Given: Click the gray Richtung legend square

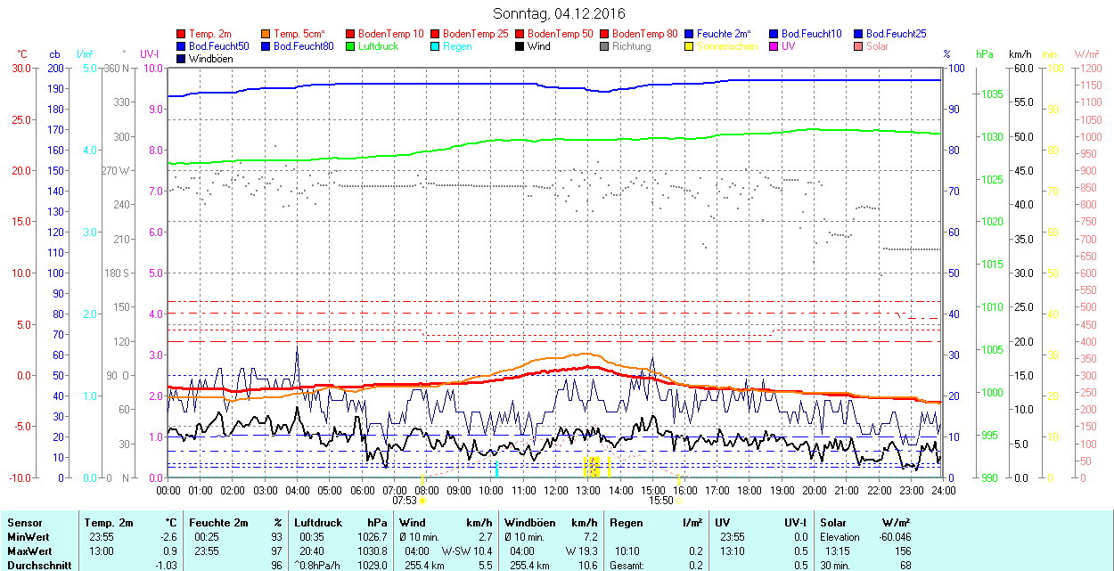Looking at the screenshot, I should coord(605,46).
